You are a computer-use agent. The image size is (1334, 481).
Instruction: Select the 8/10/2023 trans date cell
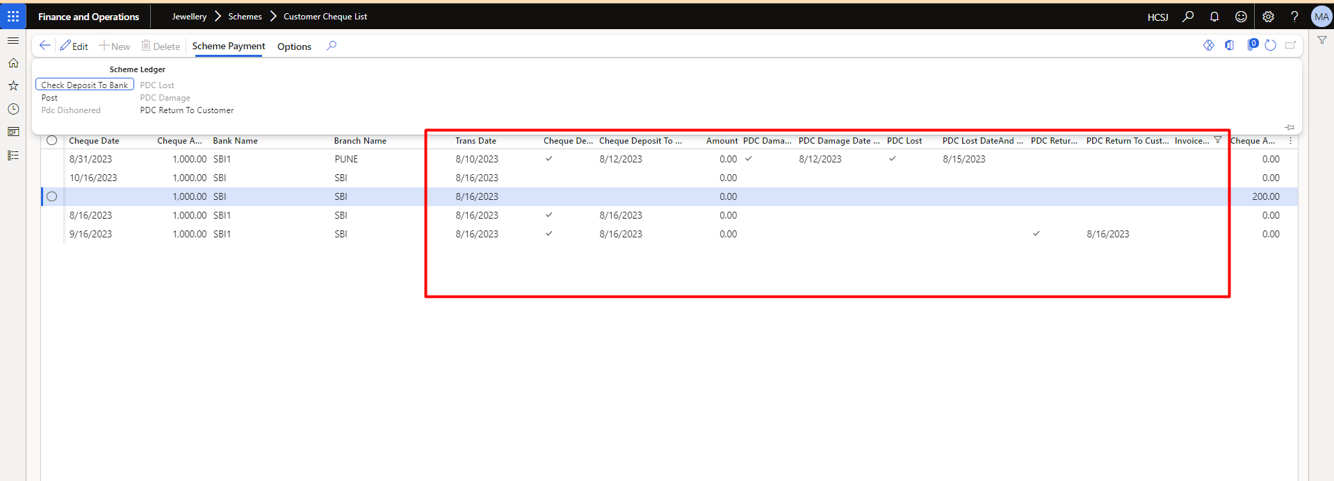(477, 159)
